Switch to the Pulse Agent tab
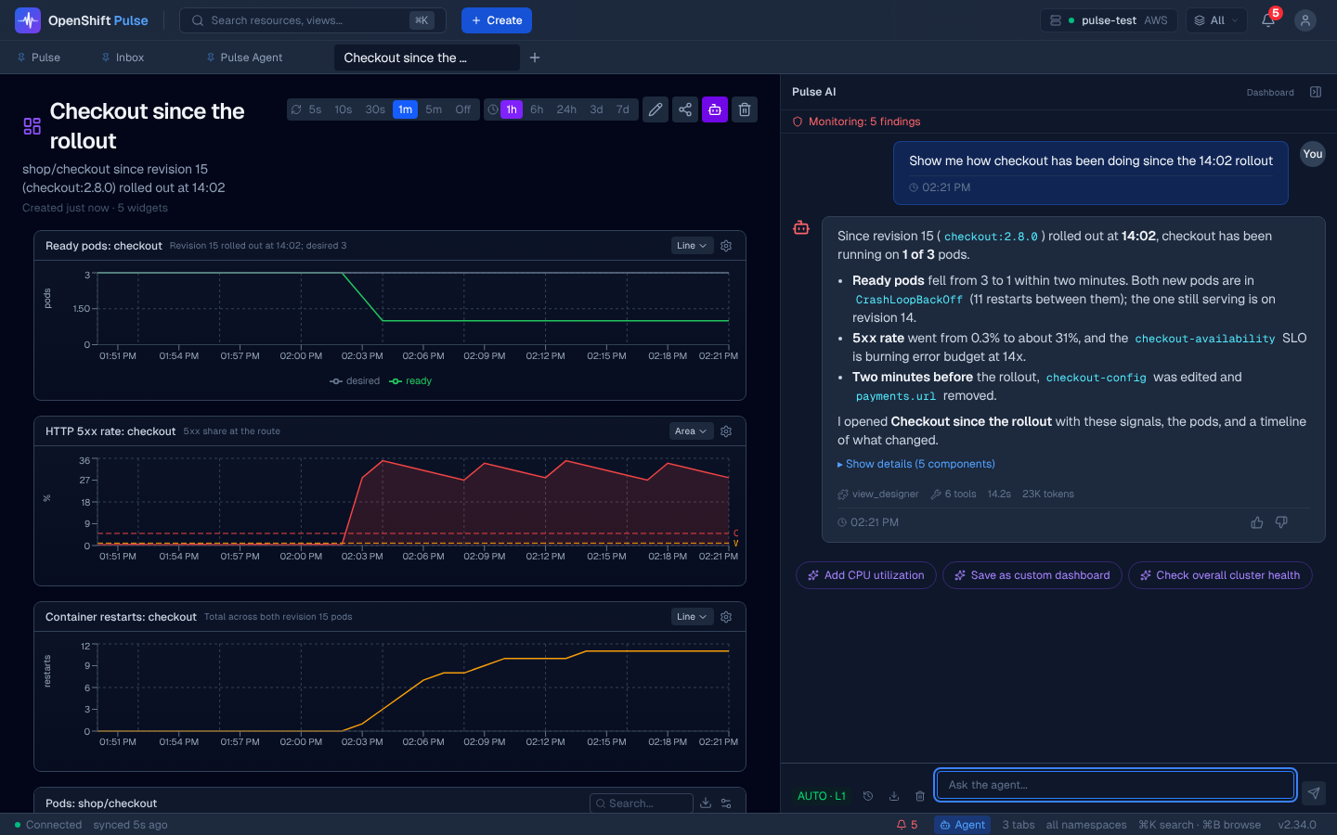 tap(245, 58)
